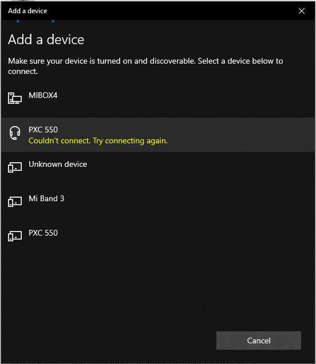
Task: Select the MIBOX4 device name
Action: coord(43,95)
